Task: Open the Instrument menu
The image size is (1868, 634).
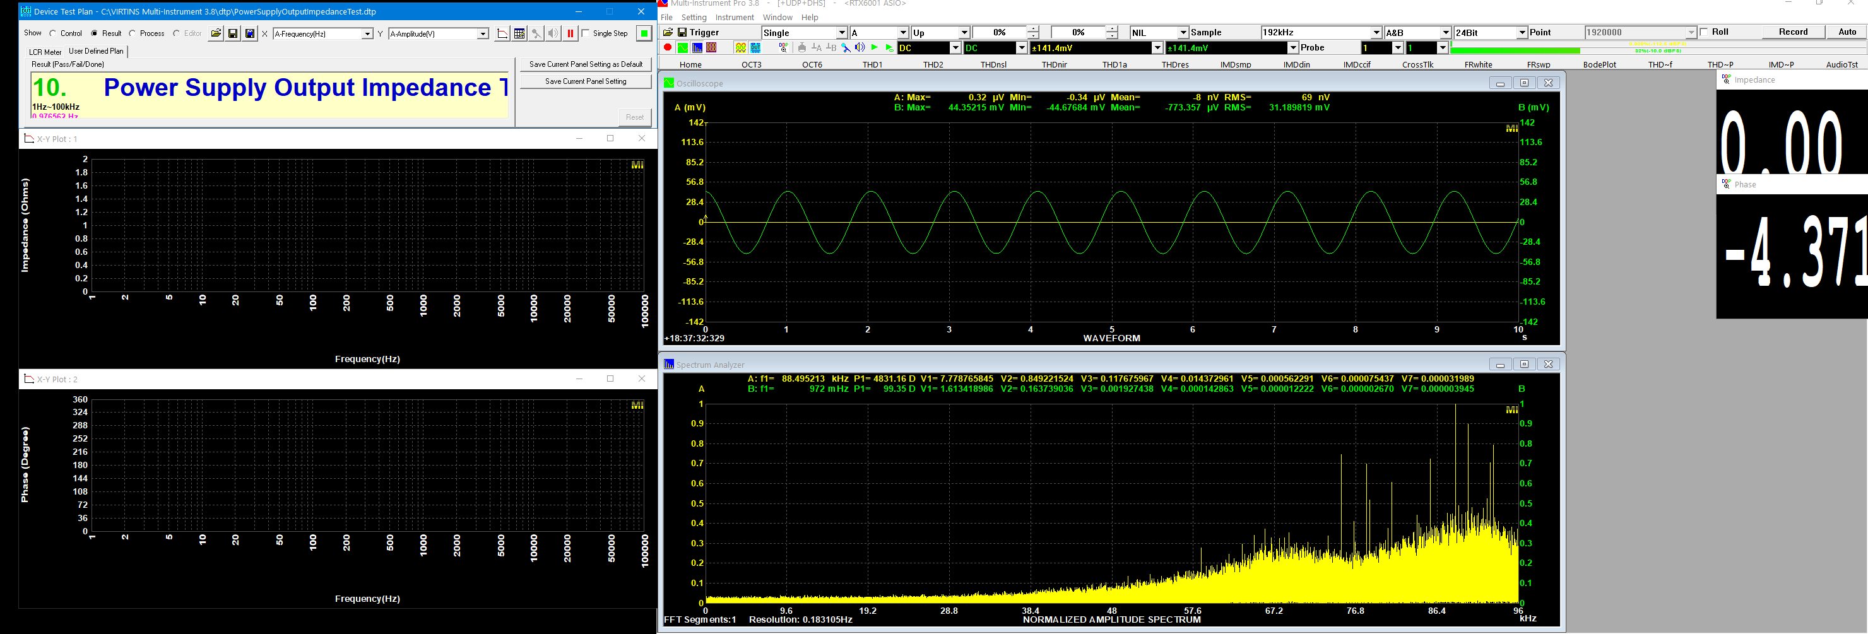Action: [x=735, y=18]
